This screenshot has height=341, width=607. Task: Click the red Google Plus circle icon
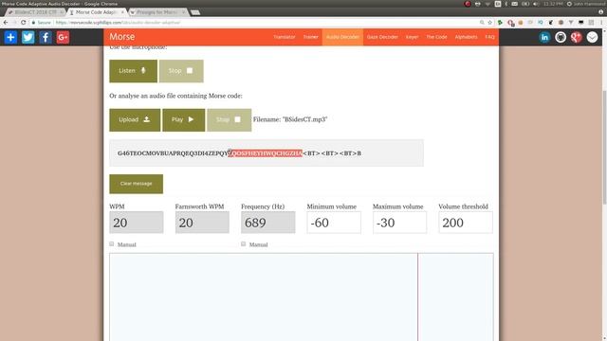[x=577, y=37]
